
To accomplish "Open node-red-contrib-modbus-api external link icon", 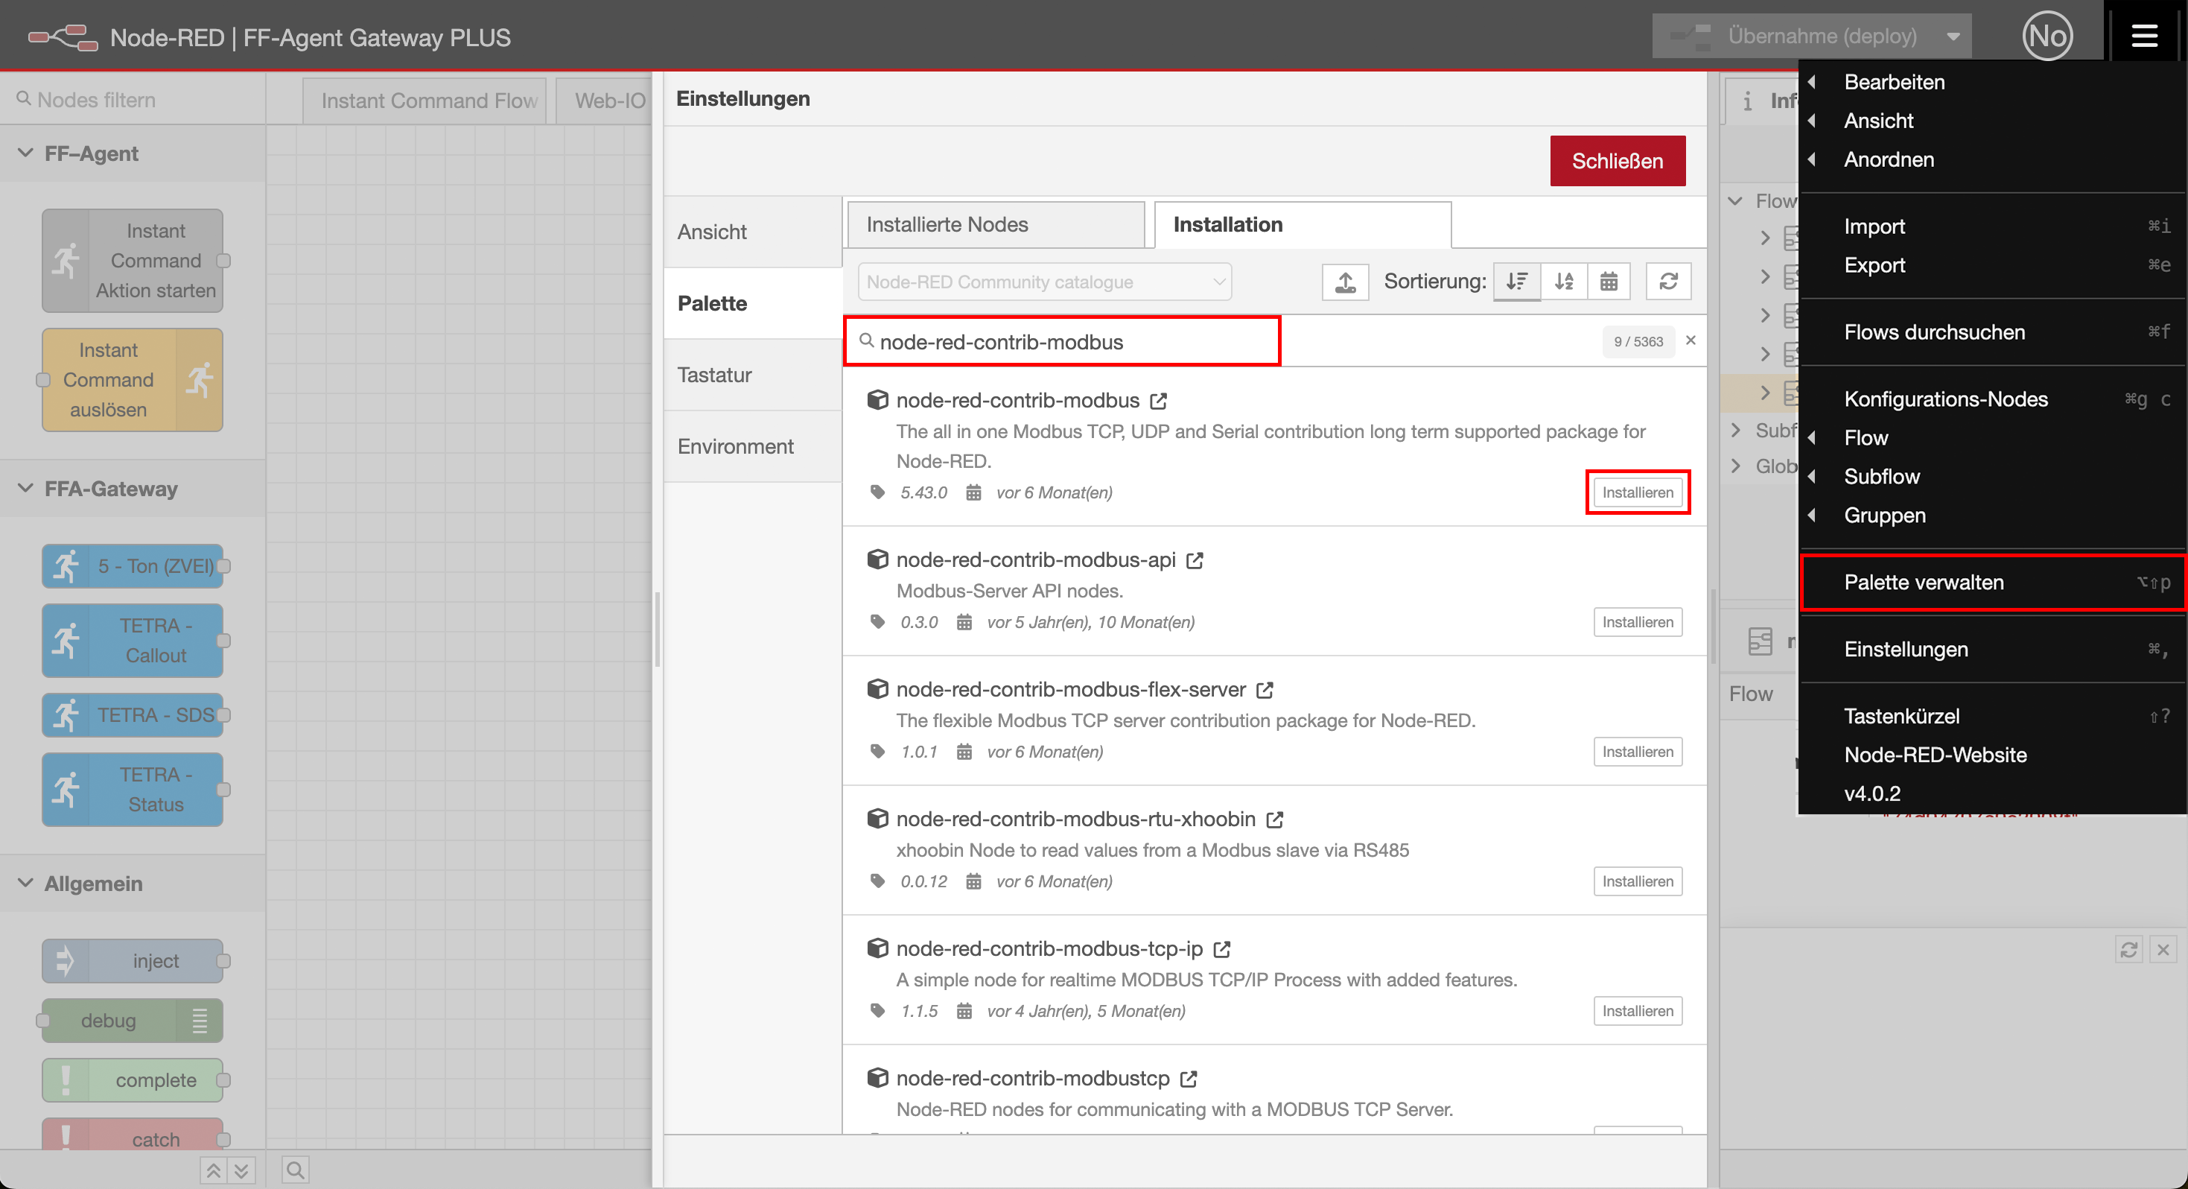I will (x=1195, y=560).
